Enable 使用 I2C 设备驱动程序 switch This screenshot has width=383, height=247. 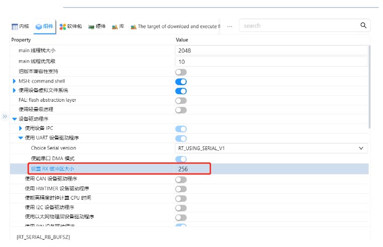pyautogui.click(x=181, y=208)
